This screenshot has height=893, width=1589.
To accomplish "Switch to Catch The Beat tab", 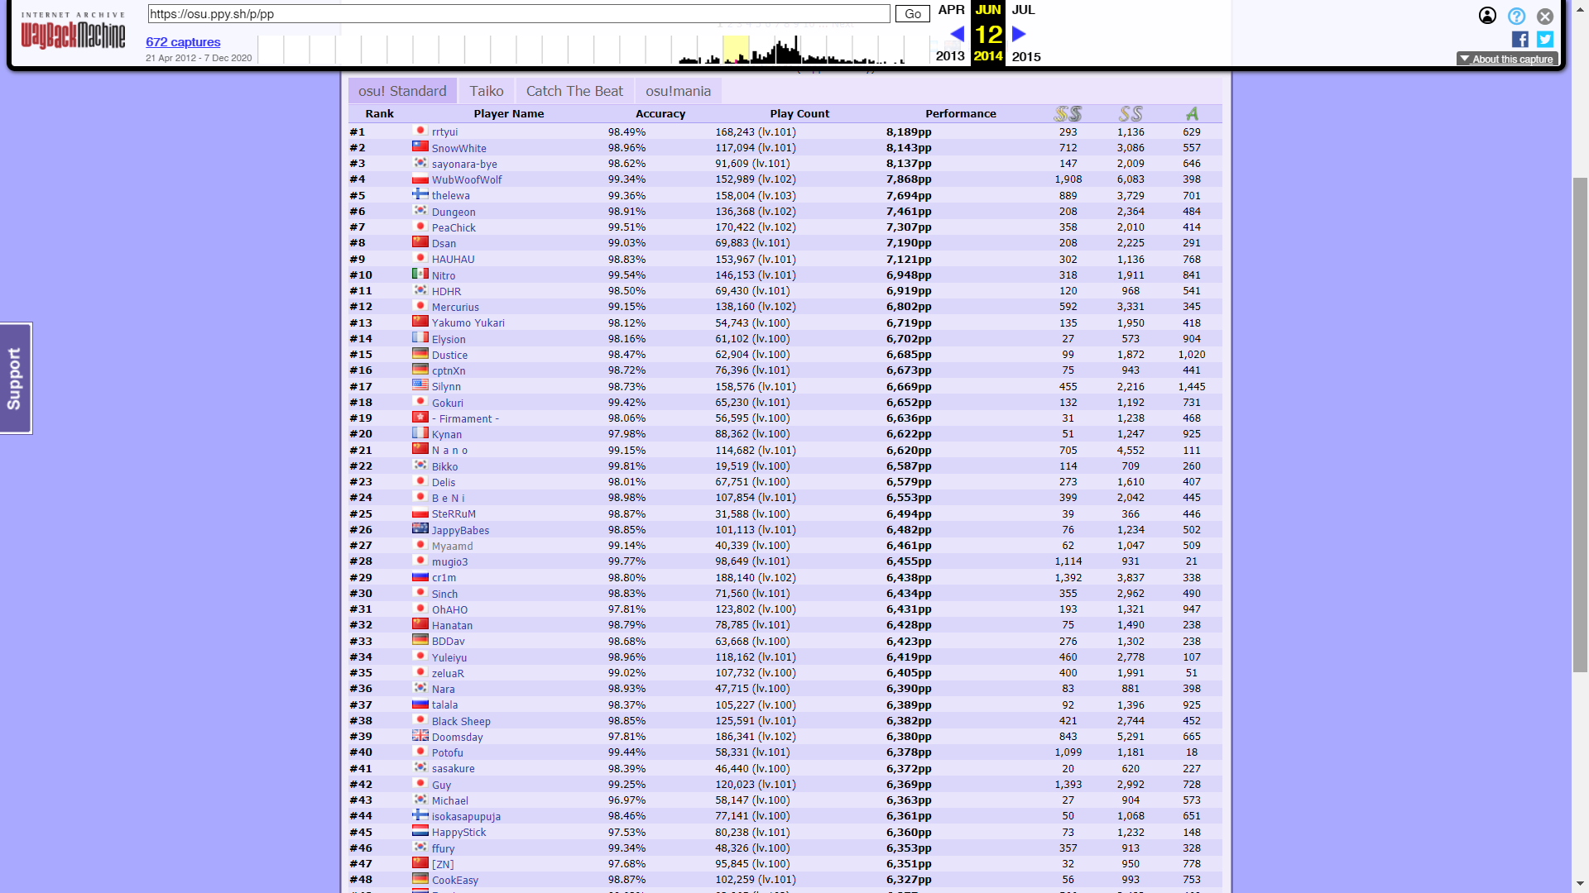I will 574,91.
